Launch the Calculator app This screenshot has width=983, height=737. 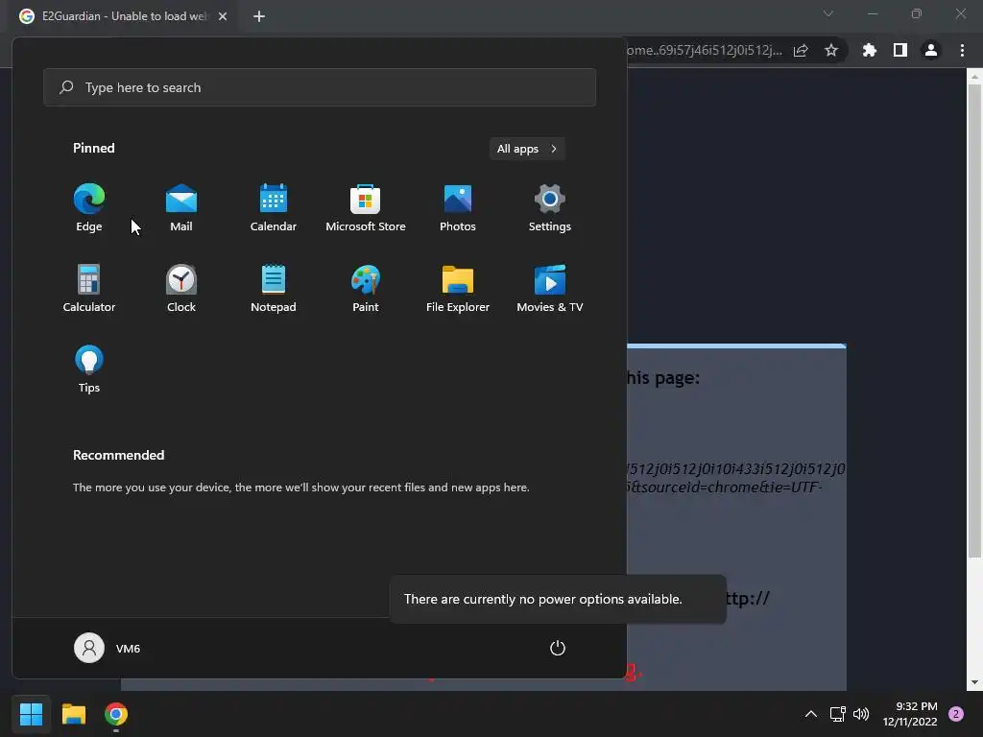click(x=89, y=288)
